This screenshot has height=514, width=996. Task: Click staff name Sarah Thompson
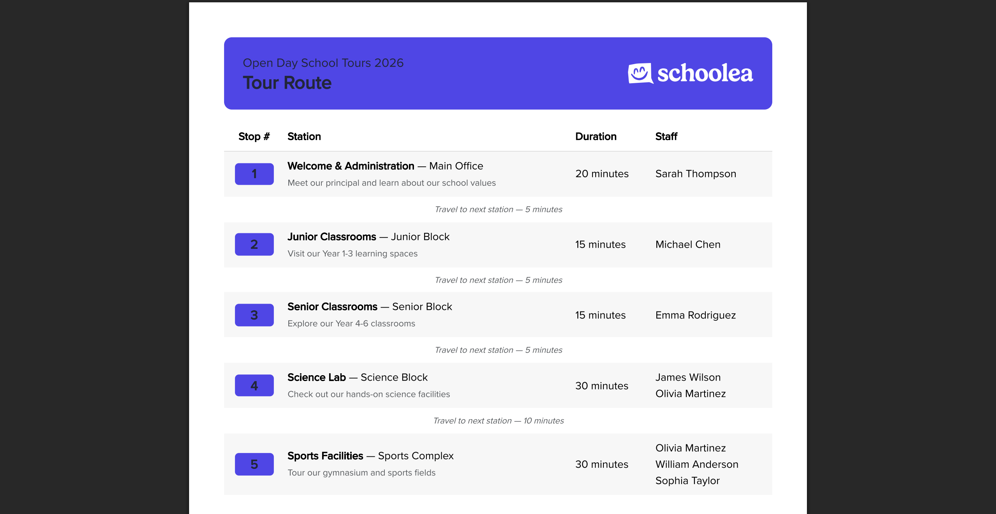696,174
